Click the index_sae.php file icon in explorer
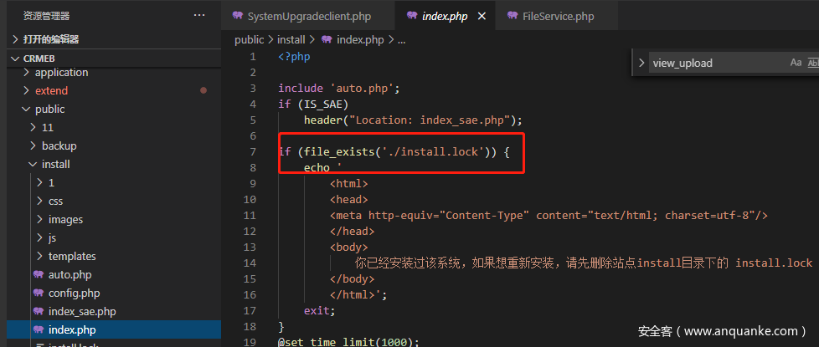 [38, 311]
